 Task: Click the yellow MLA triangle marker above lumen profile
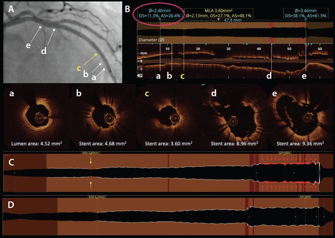(x=219, y=20)
